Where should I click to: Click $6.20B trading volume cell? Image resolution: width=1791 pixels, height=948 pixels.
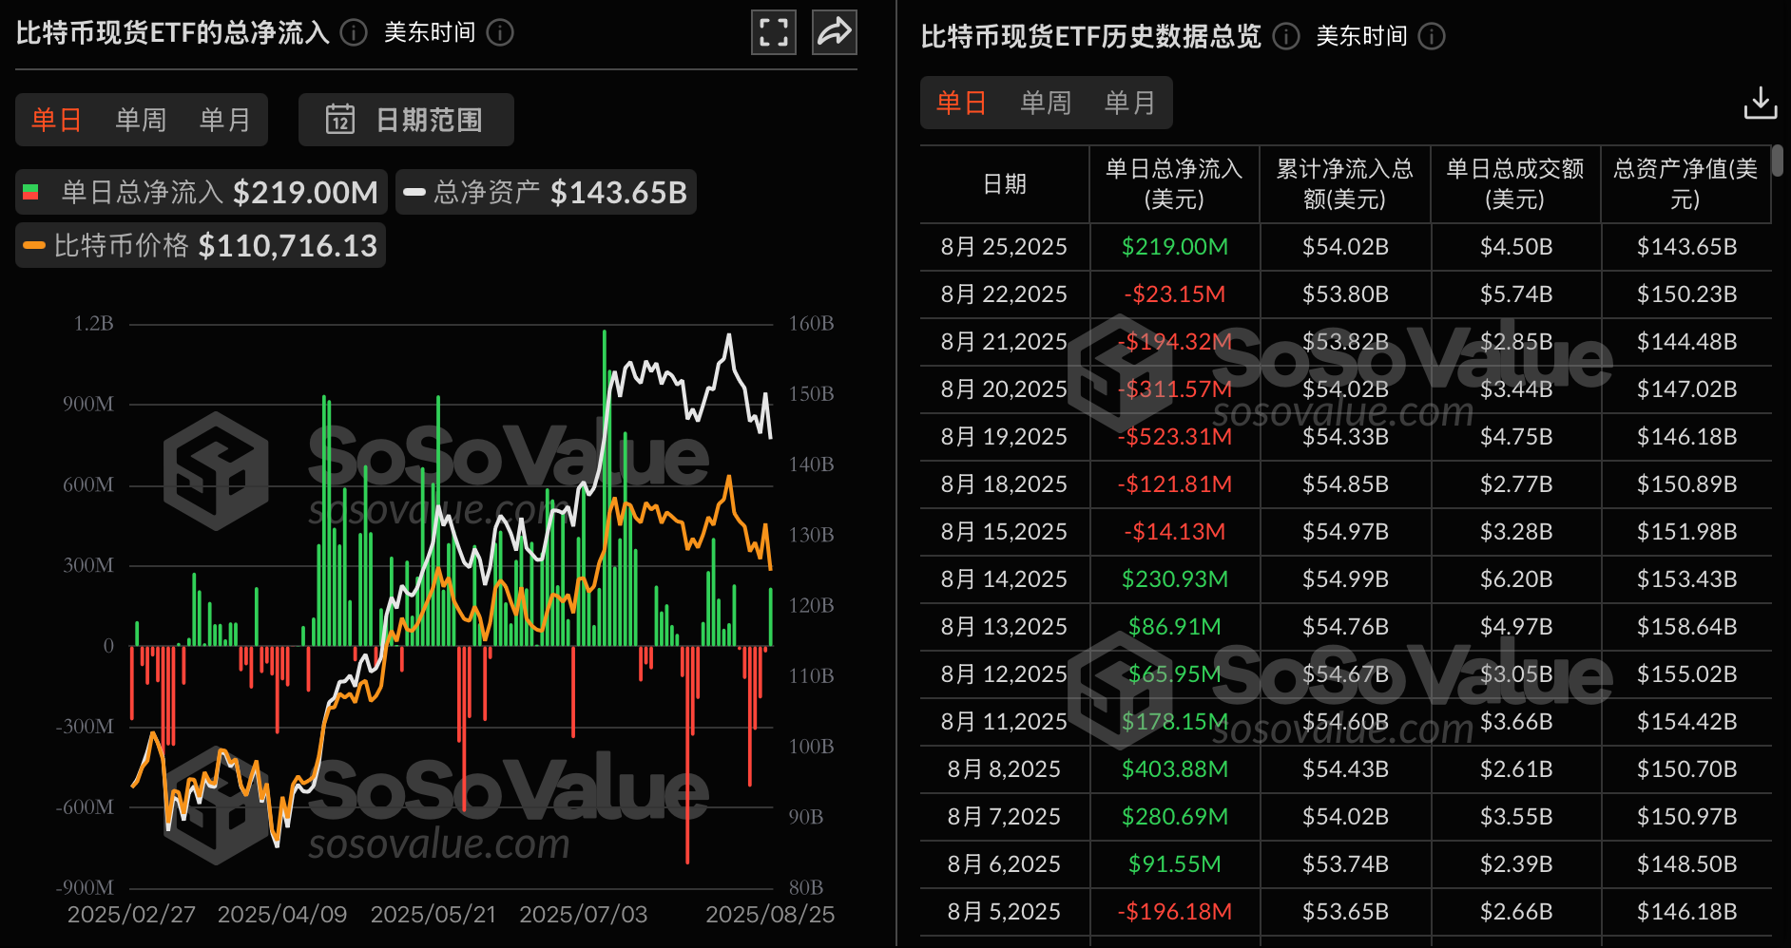(x=1516, y=579)
